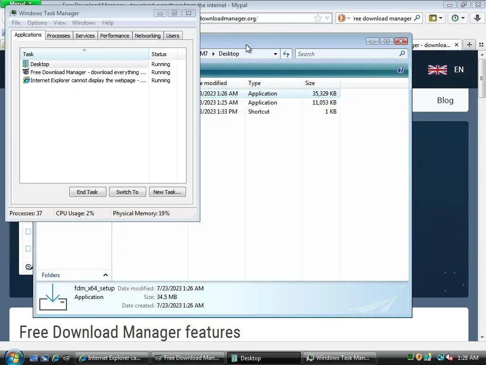Screen dimensions: 486x365
Task: Click fdm_x64_setup preview icon in details pane
Action: click(x=53, y=298)
